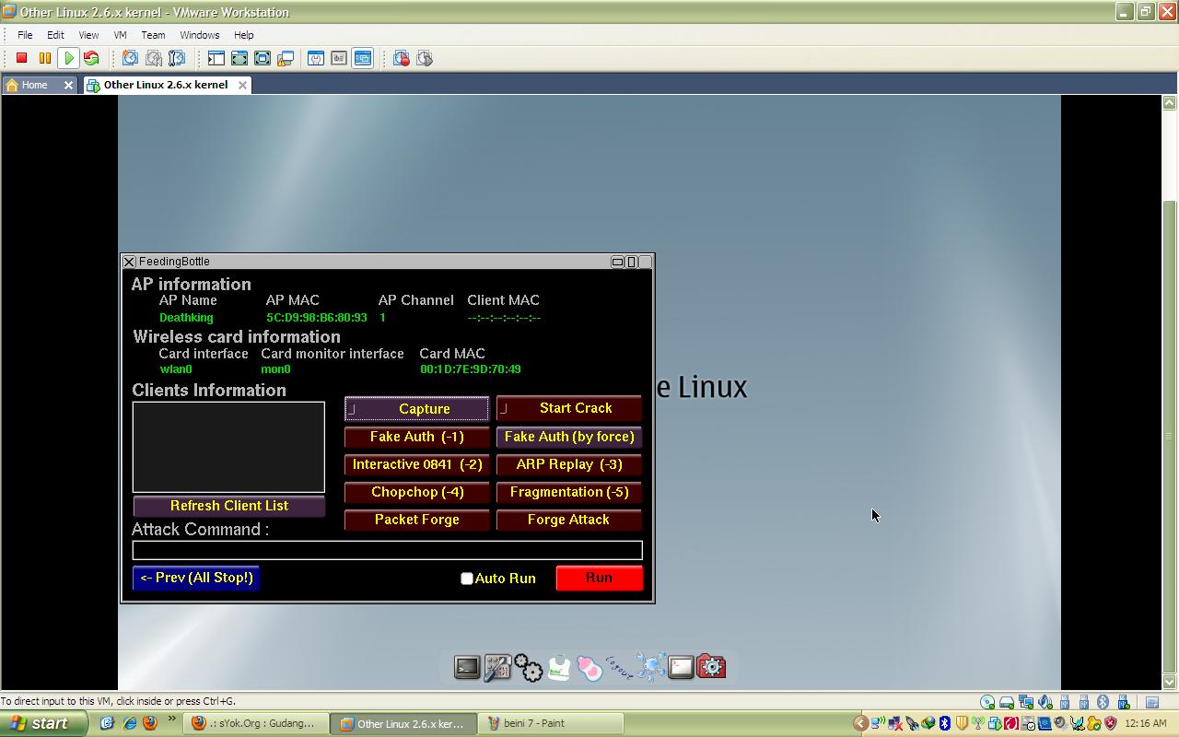Click the revert to snapshot icon
The width and height of the screenshot is (1179, 737).
[x=153, y=58]
